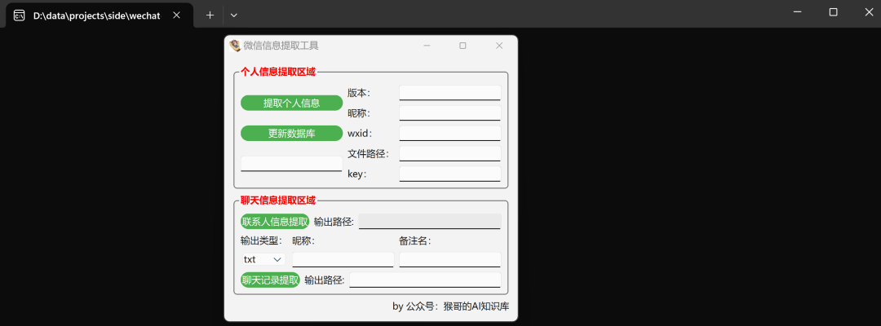881x326 pixels.
Task: Click the by 公众号：猴哥的AI知识库 credit text
Action: pos(450,306)
